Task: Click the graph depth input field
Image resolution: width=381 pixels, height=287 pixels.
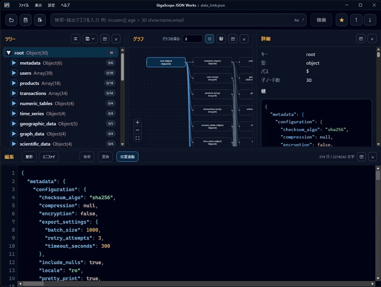Action: [x=192, y=39]
